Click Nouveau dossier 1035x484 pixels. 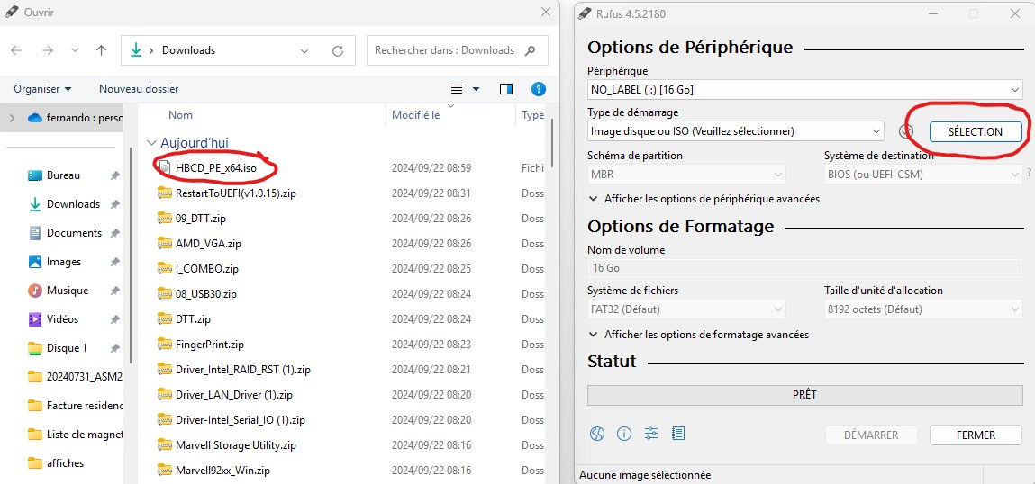(139, 88)
